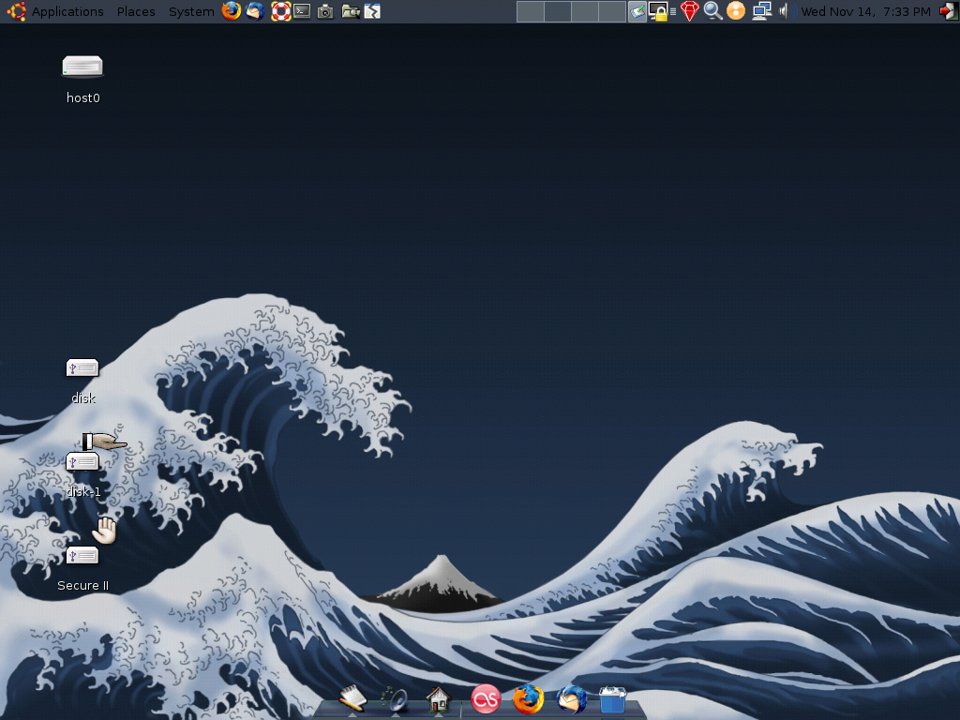Open the text editor notepad in the dock
The image size is (960, 720).
[x=352, y=699]
